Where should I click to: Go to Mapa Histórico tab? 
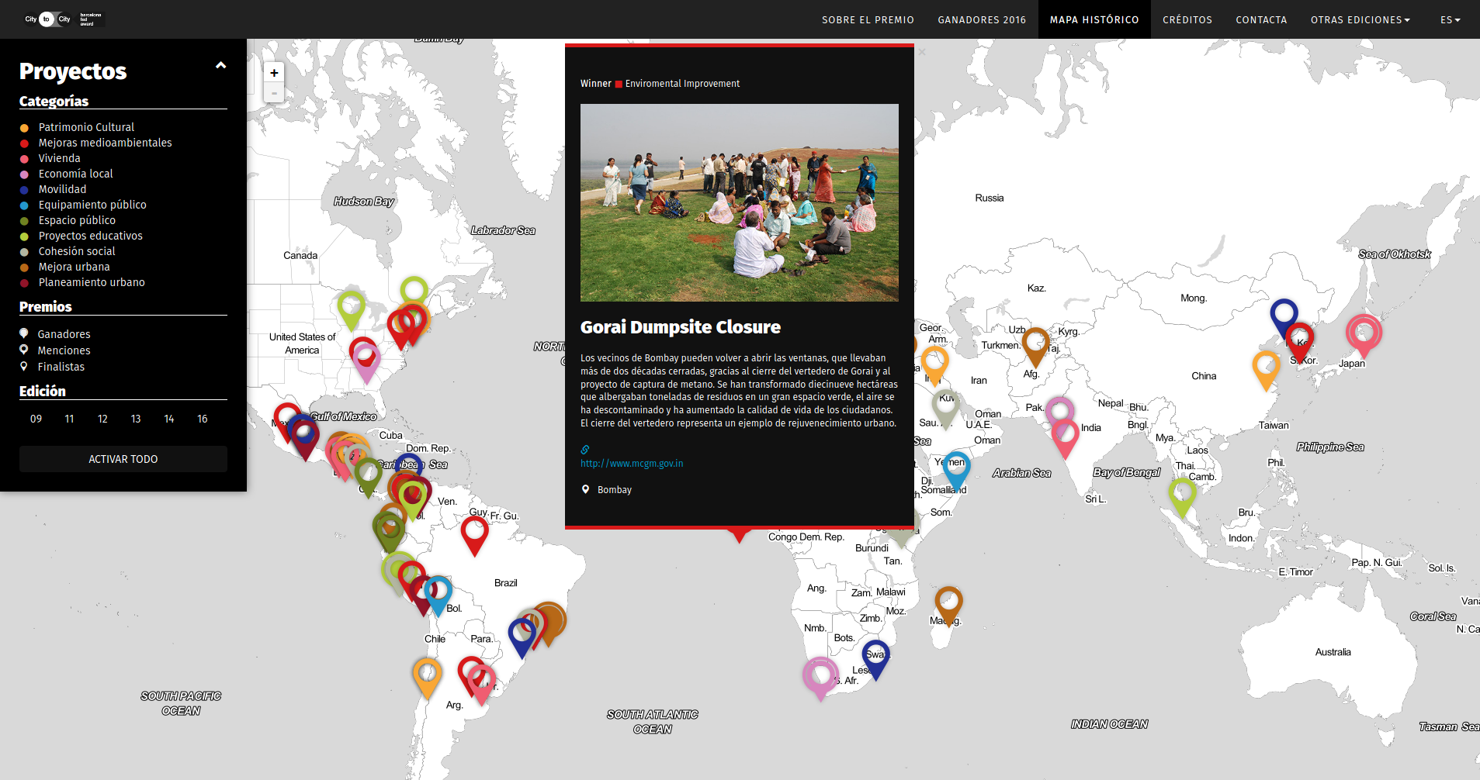[x=1094, y=19]
